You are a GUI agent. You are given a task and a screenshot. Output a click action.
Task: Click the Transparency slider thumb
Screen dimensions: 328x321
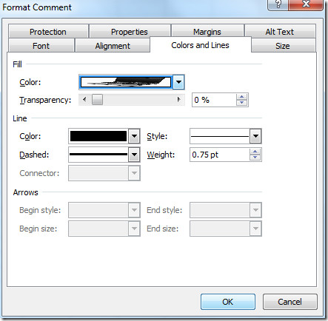pyautogui.click(x=97, y=100)
